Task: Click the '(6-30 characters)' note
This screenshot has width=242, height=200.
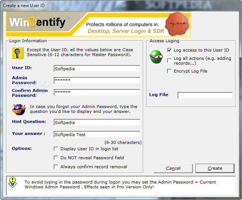Action: pyautogui.click(x=123, y=142)
